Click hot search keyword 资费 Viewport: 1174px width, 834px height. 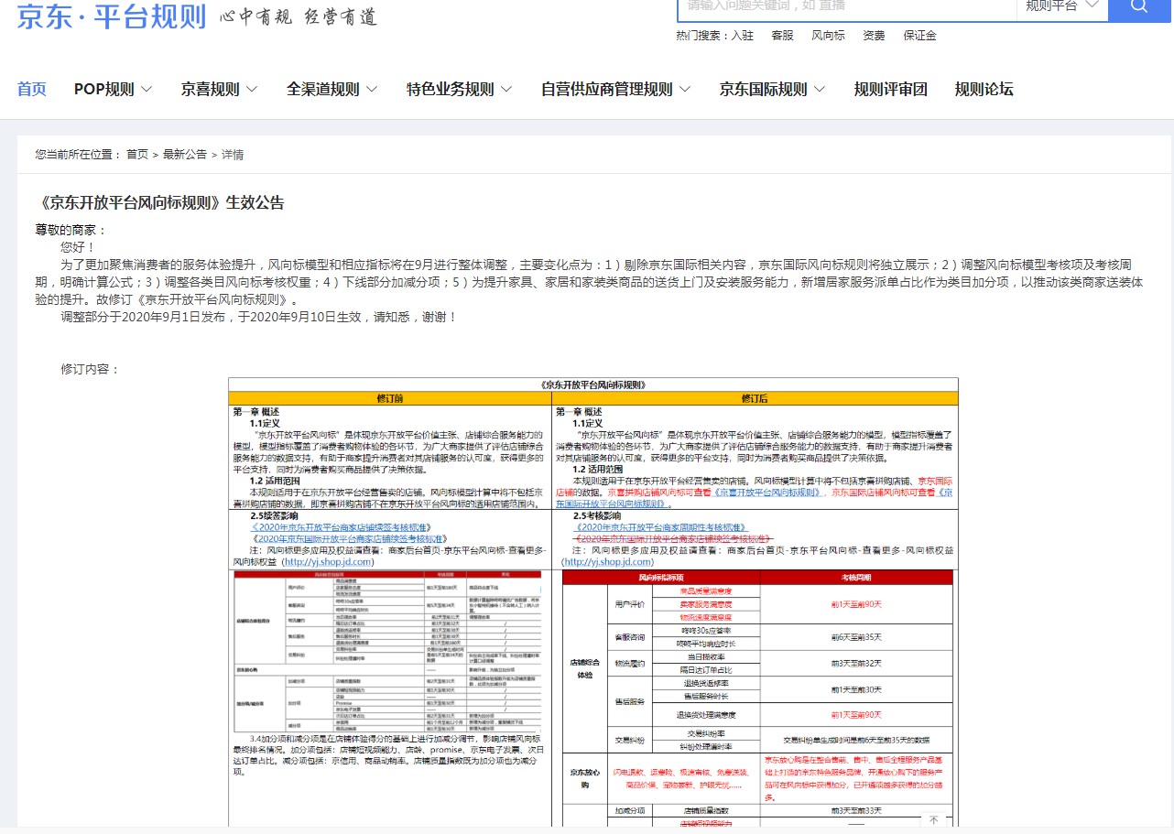click(x=874, y=36)
